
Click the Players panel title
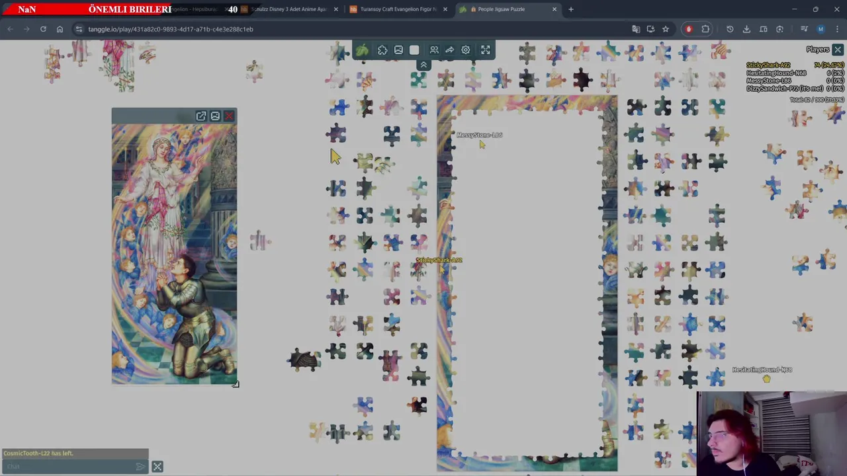pos(817,50)
